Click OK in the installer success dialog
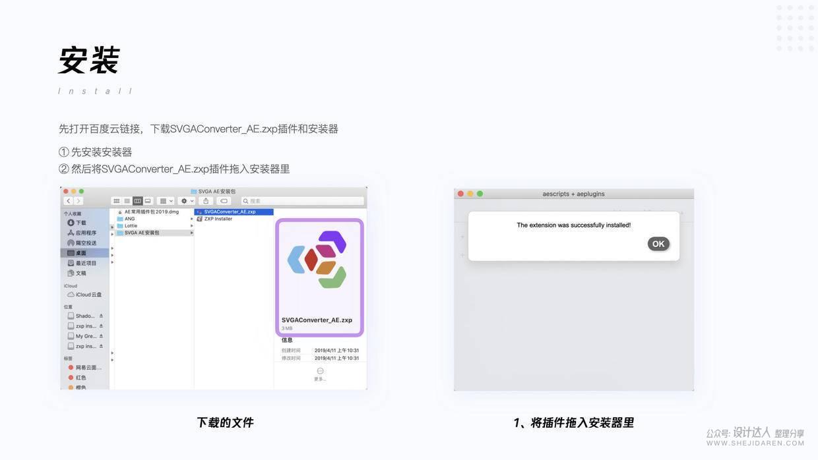The width and height of the screenshot is (818, 460). click(658, 244)
